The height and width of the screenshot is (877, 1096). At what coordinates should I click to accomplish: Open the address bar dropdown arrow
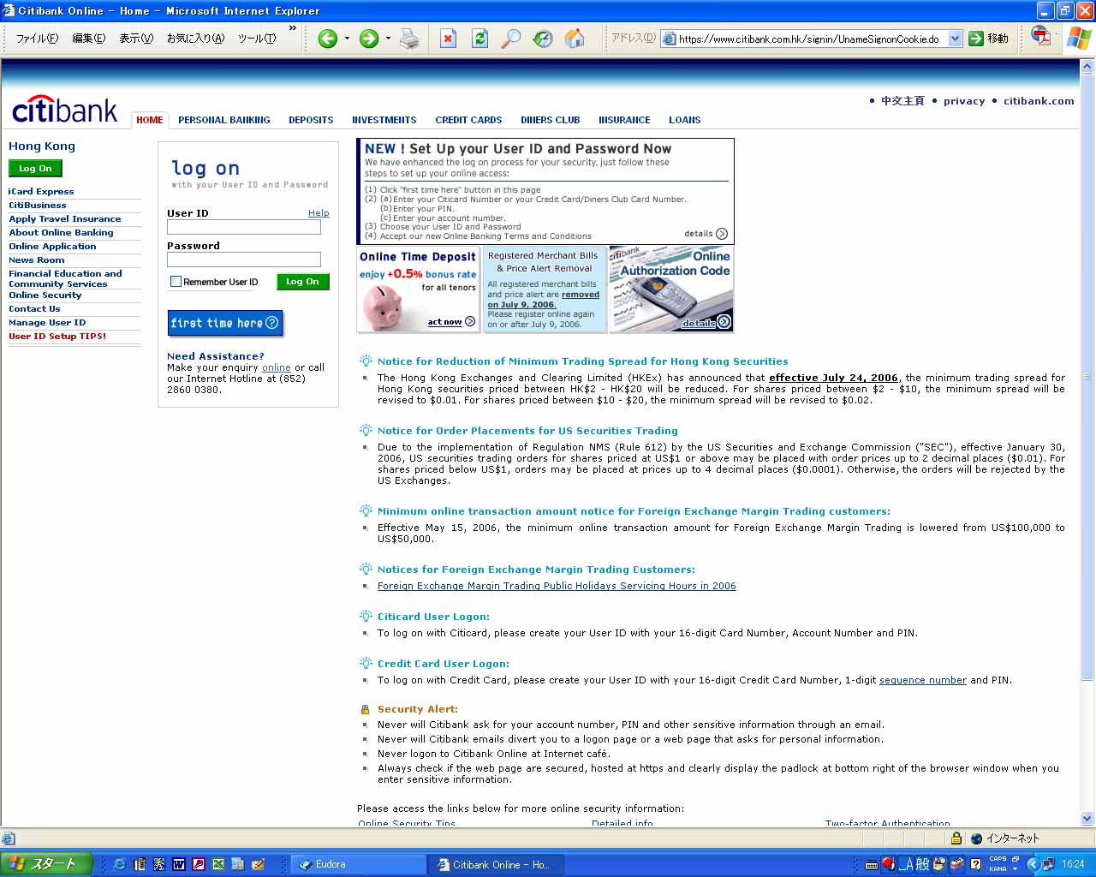(955, 39)
